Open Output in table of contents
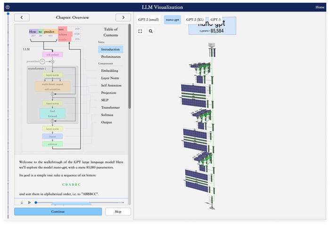The image size is (330, 225). 107,122
